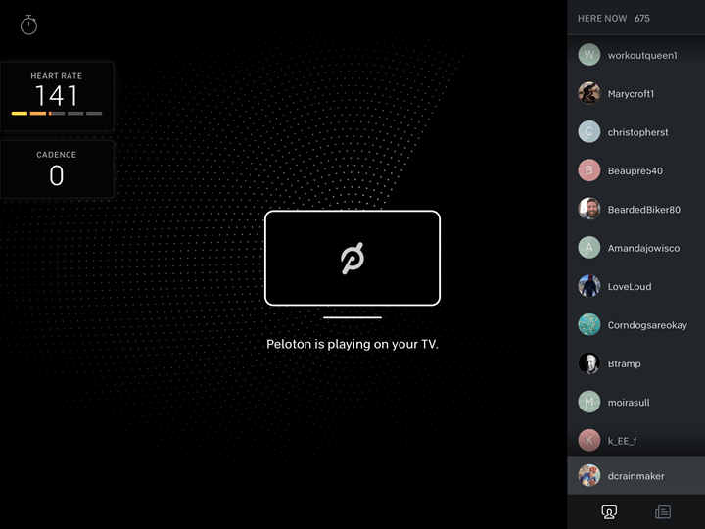The height and width of the screenshot is (529, 705).
Task: Tap the username moirasull
Action: [x=628, y=403]
